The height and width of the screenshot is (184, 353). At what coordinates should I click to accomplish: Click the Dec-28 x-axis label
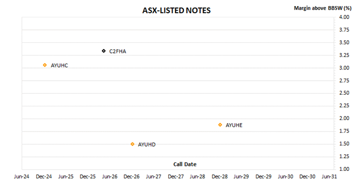click(x=220, y=177)
